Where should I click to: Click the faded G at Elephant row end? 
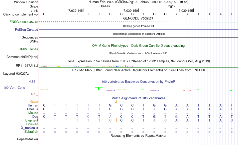(x=232, y=120)
